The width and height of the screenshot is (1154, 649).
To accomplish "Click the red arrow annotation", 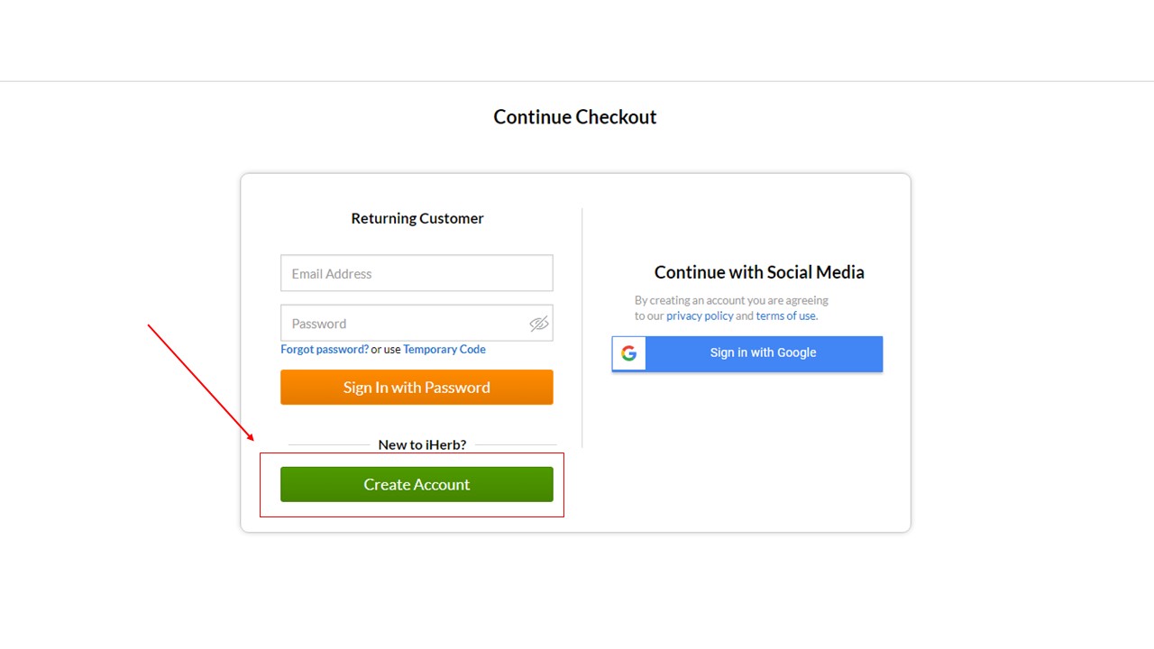I will point(200,382).
